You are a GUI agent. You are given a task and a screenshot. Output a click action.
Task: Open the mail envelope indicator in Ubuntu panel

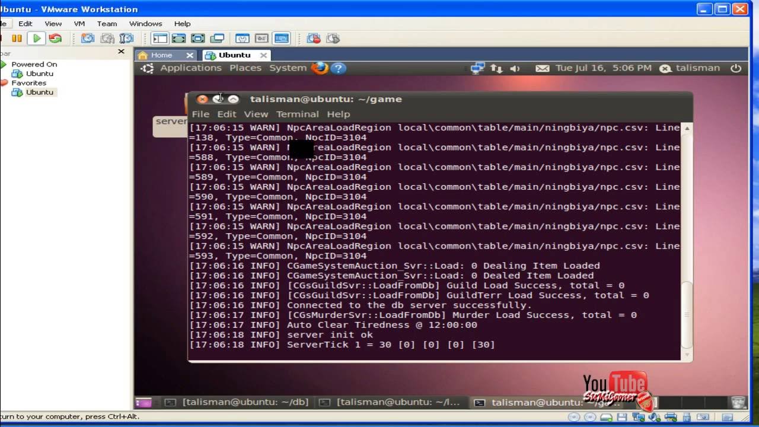coord(542,68)
